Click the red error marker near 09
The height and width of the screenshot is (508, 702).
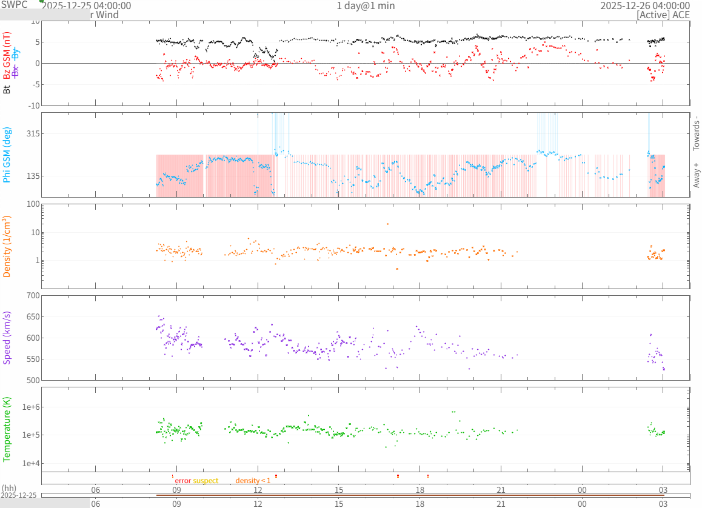coord(173,476)
